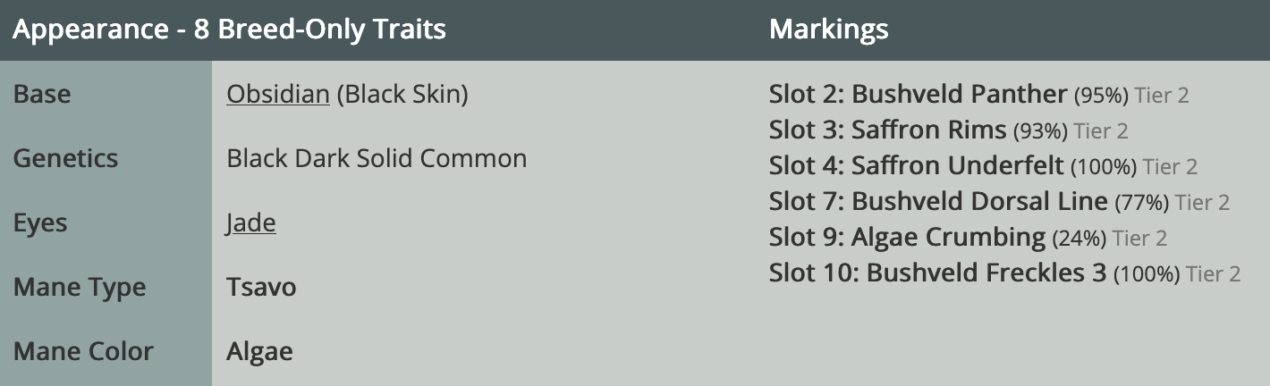Select the Slot 4: Saffron Underfelt marking

(916, 165)
